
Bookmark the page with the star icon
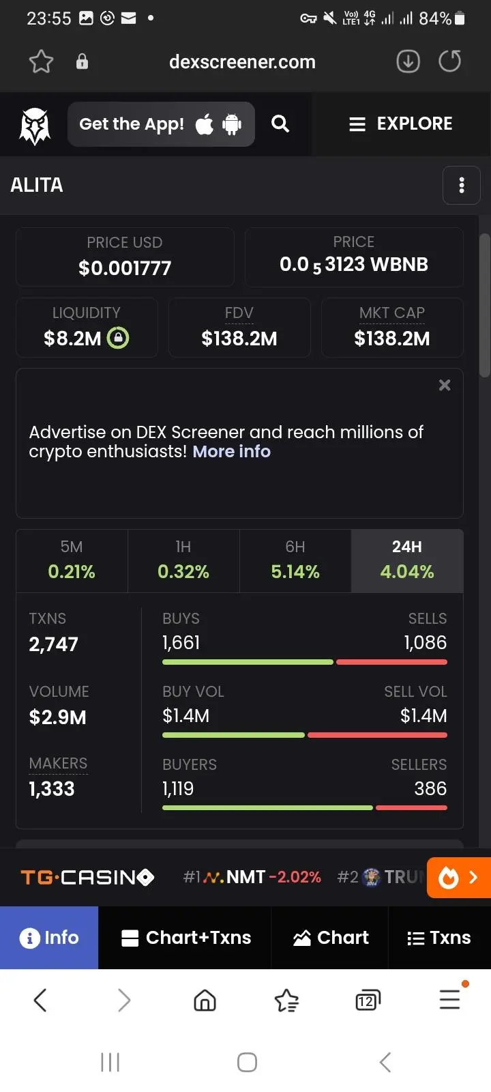click(41, 61)
